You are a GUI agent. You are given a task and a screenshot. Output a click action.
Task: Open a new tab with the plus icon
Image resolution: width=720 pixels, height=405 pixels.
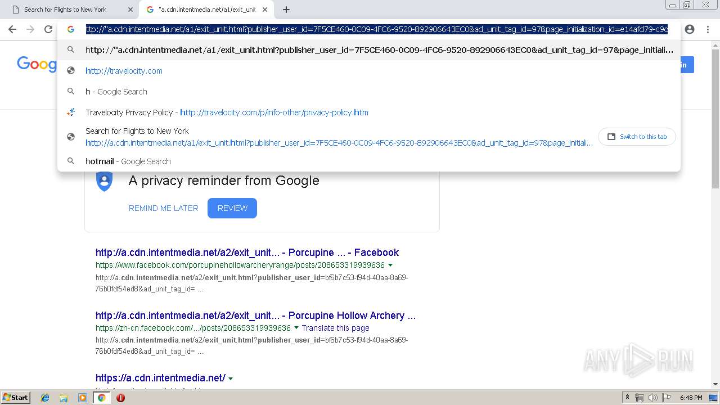(286, 10)
